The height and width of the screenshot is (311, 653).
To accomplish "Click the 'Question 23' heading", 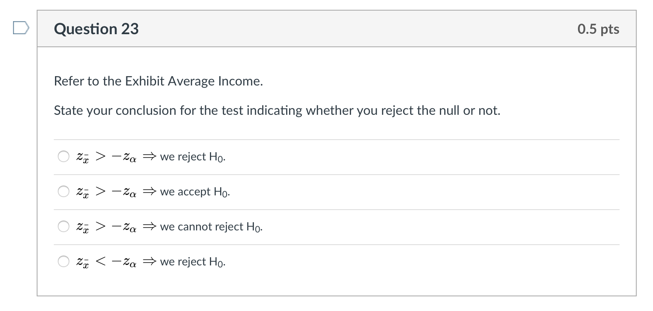I will point(96,29).
